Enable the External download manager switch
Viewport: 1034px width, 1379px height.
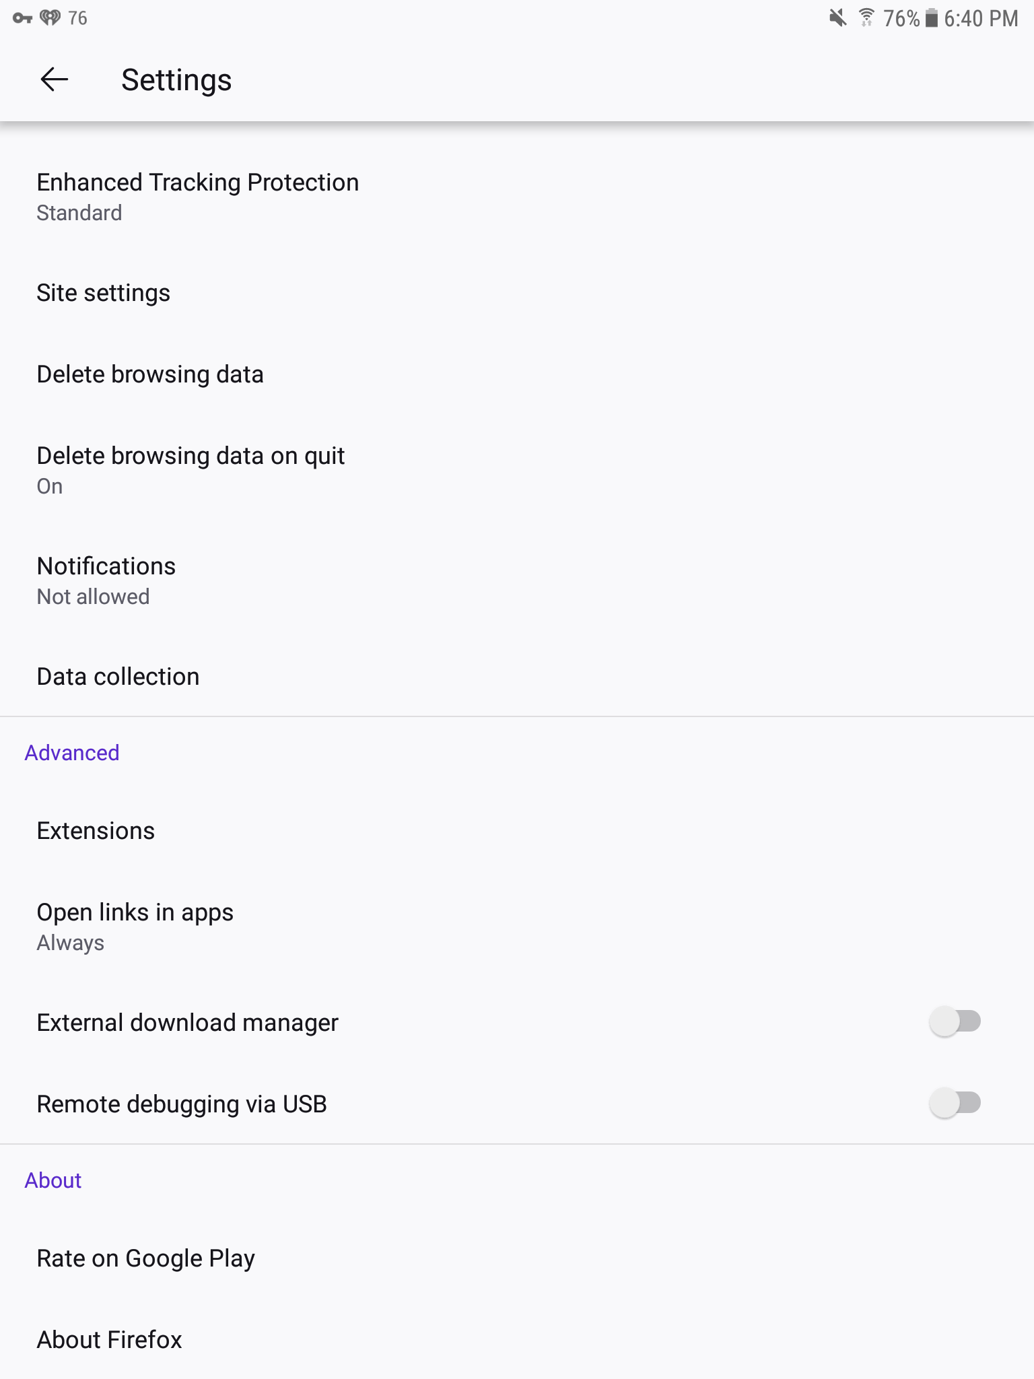tap(955, 1021)
